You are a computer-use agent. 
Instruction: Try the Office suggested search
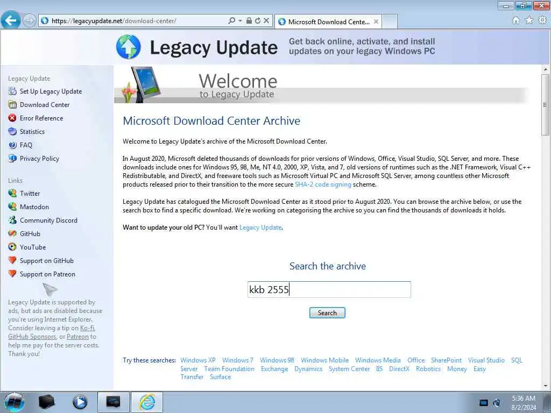point(416,360)
